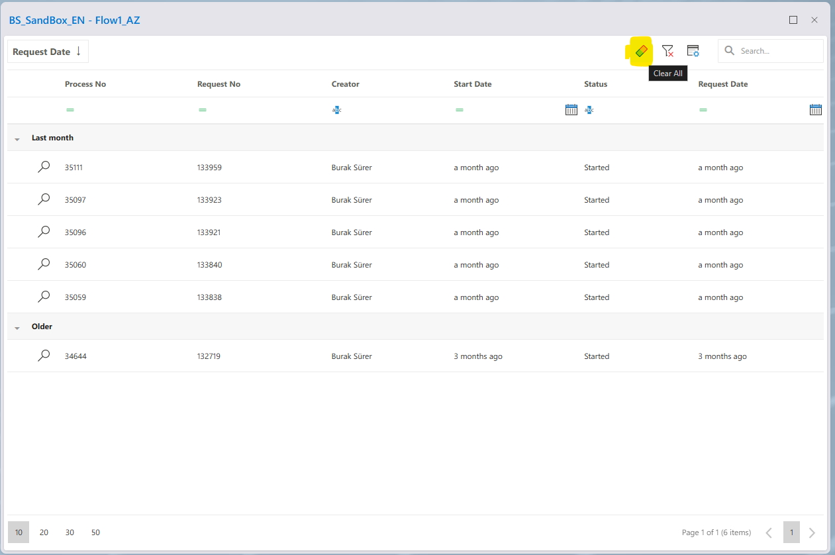The width and height of the screenshot is (835, 555).
Task: Close the BS_SandBox_EN dialog
Action: pos(814,20)
